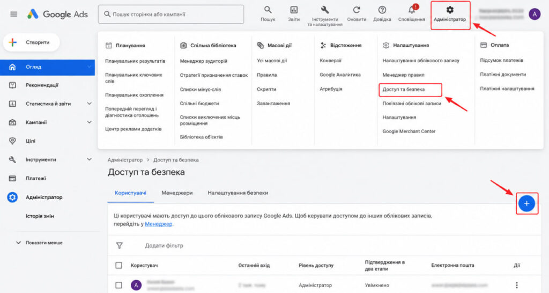Image resolution: width=549 pixels, height=293 pixels.
Task: Expand Огляд sidebar chevron
Action: (x=90, y=67)
